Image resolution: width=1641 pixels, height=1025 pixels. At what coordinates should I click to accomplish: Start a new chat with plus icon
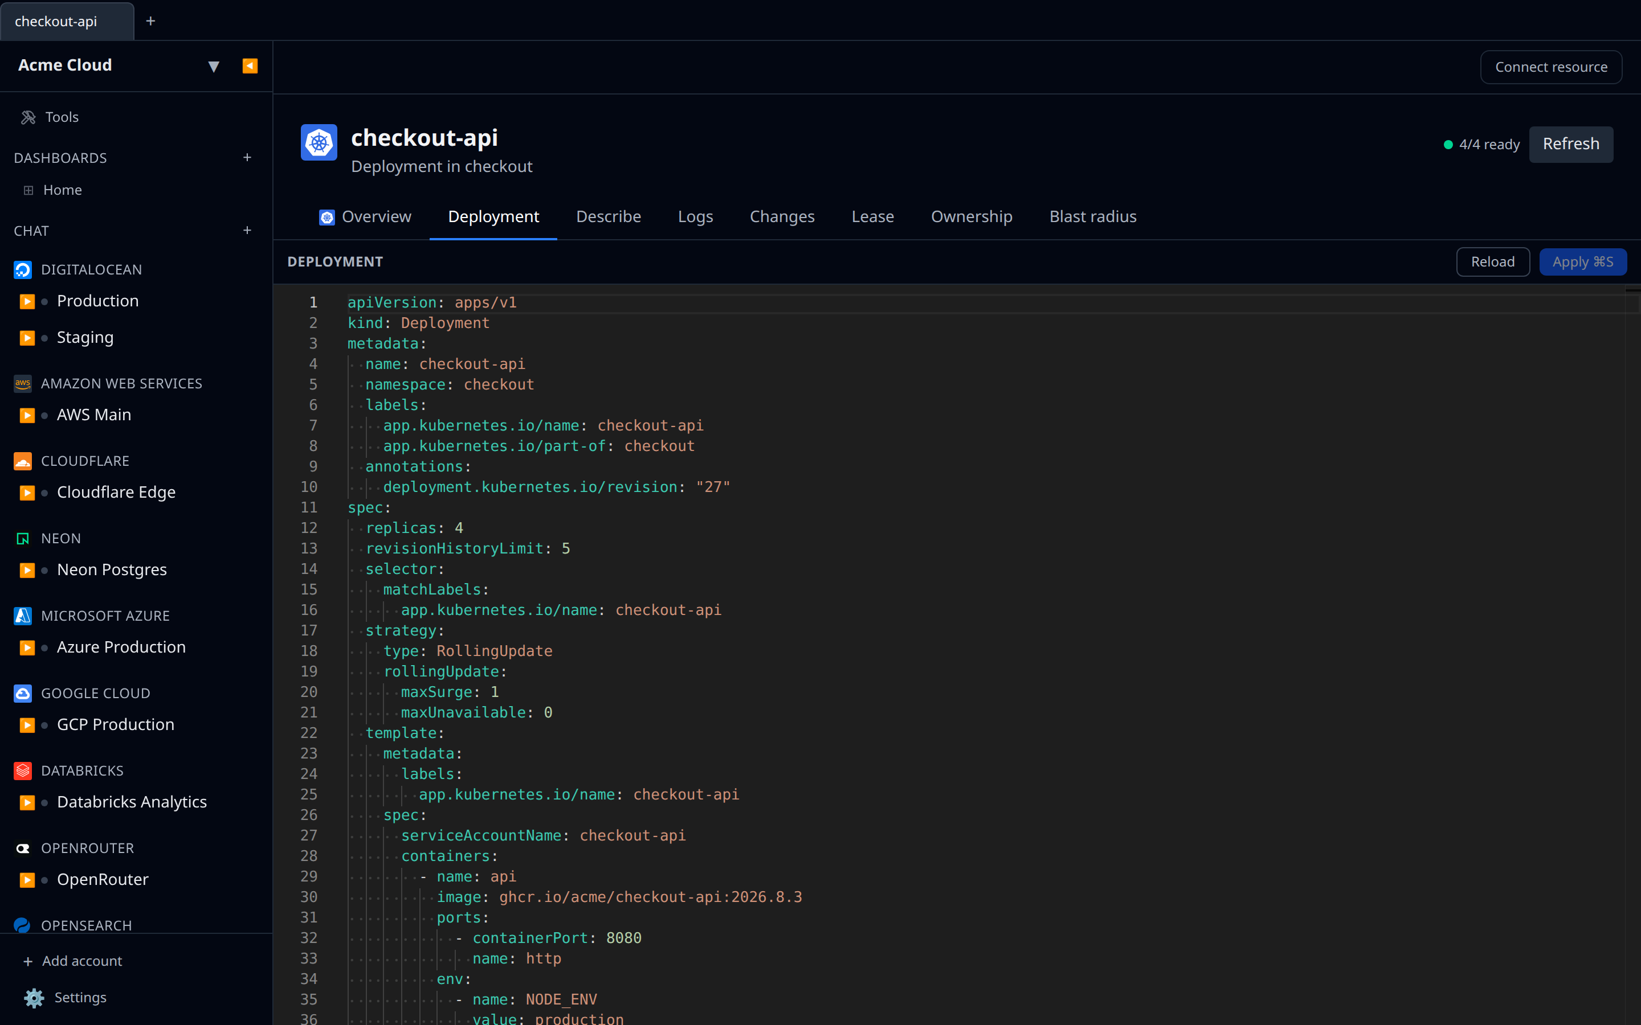247,231
